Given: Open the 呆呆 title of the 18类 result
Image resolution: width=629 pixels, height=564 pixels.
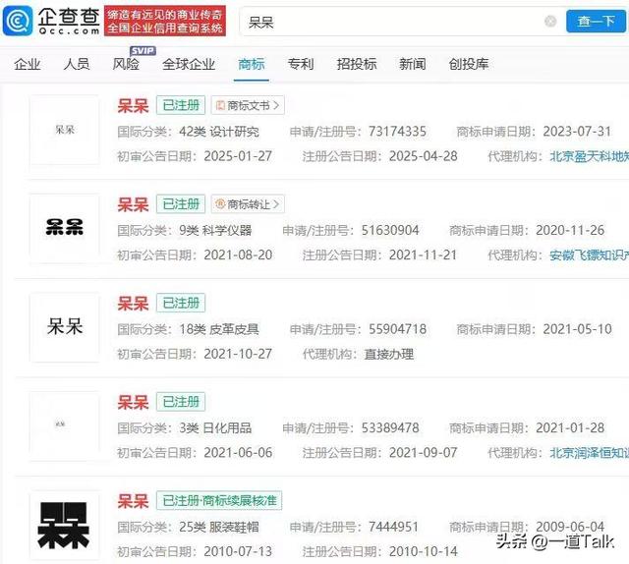Looking at the screenshot, I should coord(133,304).
